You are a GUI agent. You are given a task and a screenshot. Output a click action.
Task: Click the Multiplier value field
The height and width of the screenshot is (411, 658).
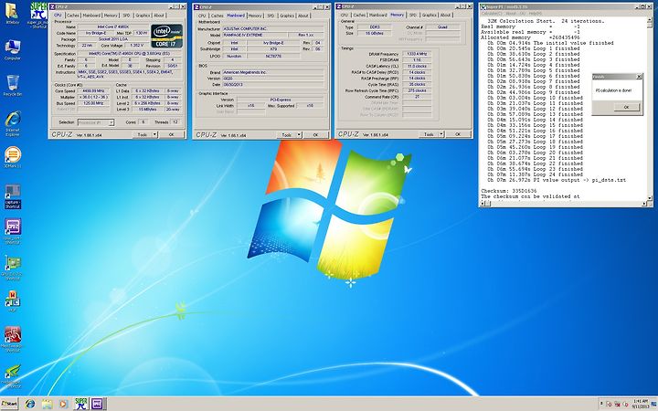[93, 97]
